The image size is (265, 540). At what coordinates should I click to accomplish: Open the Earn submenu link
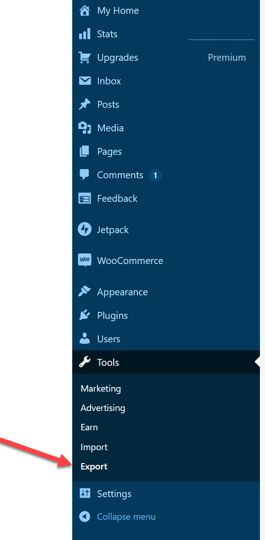click(x=89, y=428)
